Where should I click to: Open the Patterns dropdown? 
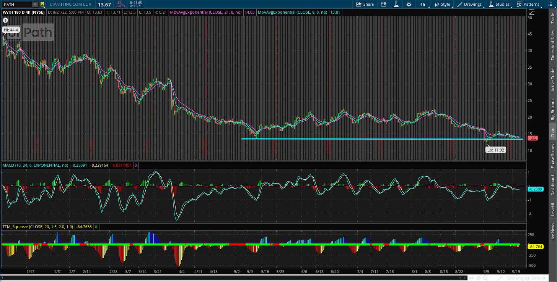(528, 4)
